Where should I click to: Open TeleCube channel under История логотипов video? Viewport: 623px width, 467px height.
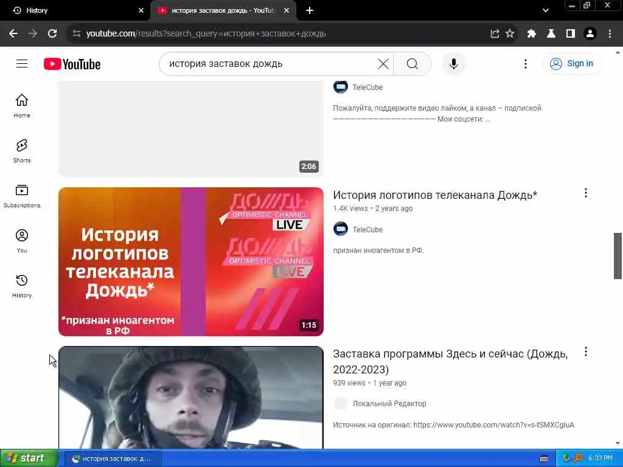coord(367,229)
